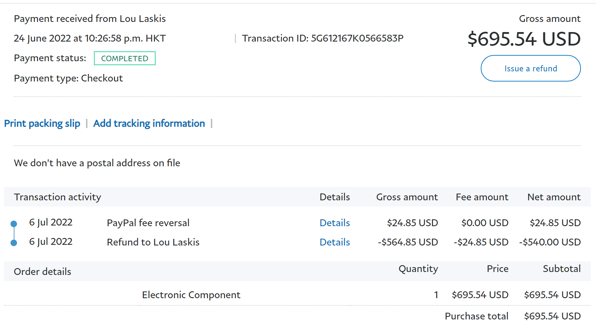Click Add tracking information link
The width and height of the screenshot is (596, 326).
point(149,123)
